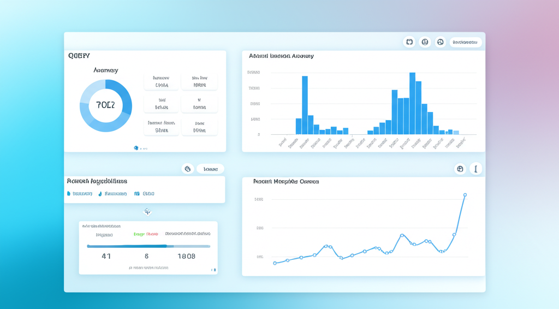This screenshot has height=309, width=559.
Task: Click the highest point on the line chart
Action: click(x=465, y=194)
